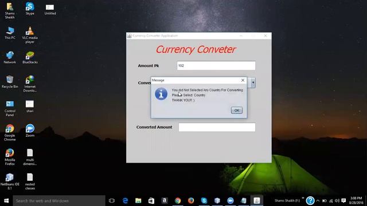Switch to Chrome on the taskbar

point(178,201)
